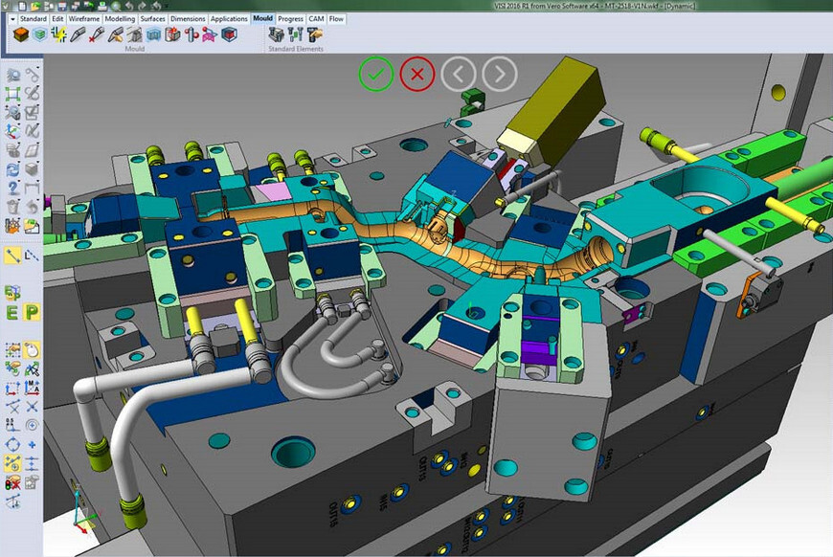Click the blue and red cavity box icon
The height and width of the screenshot is (557, 833).
229,35
